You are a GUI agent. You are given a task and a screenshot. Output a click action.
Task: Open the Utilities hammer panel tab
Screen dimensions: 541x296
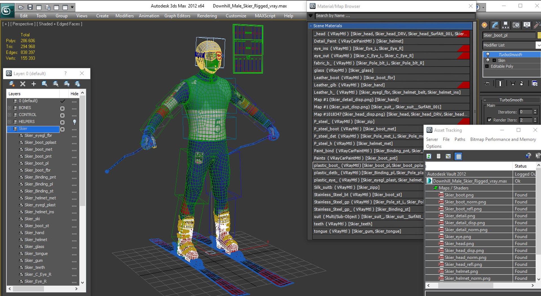pyautogui.click(x=537, y=25)
